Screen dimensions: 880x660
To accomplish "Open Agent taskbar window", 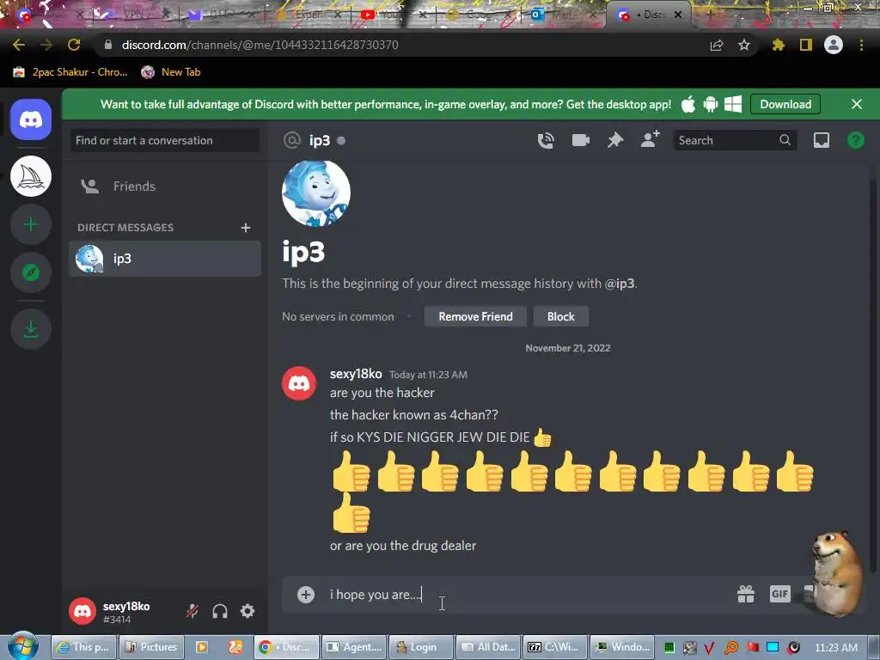I will pyautogui.click(x=353, y=647).
